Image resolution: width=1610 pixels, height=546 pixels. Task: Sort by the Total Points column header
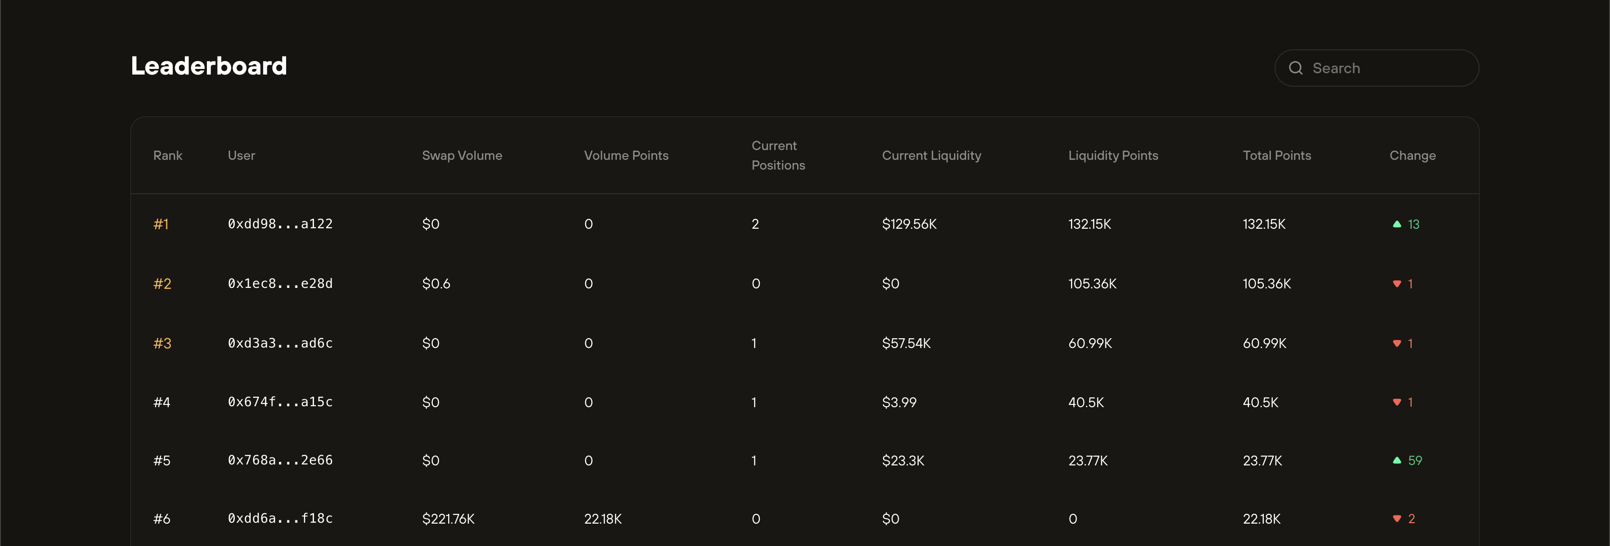(x=1276, y=156)
